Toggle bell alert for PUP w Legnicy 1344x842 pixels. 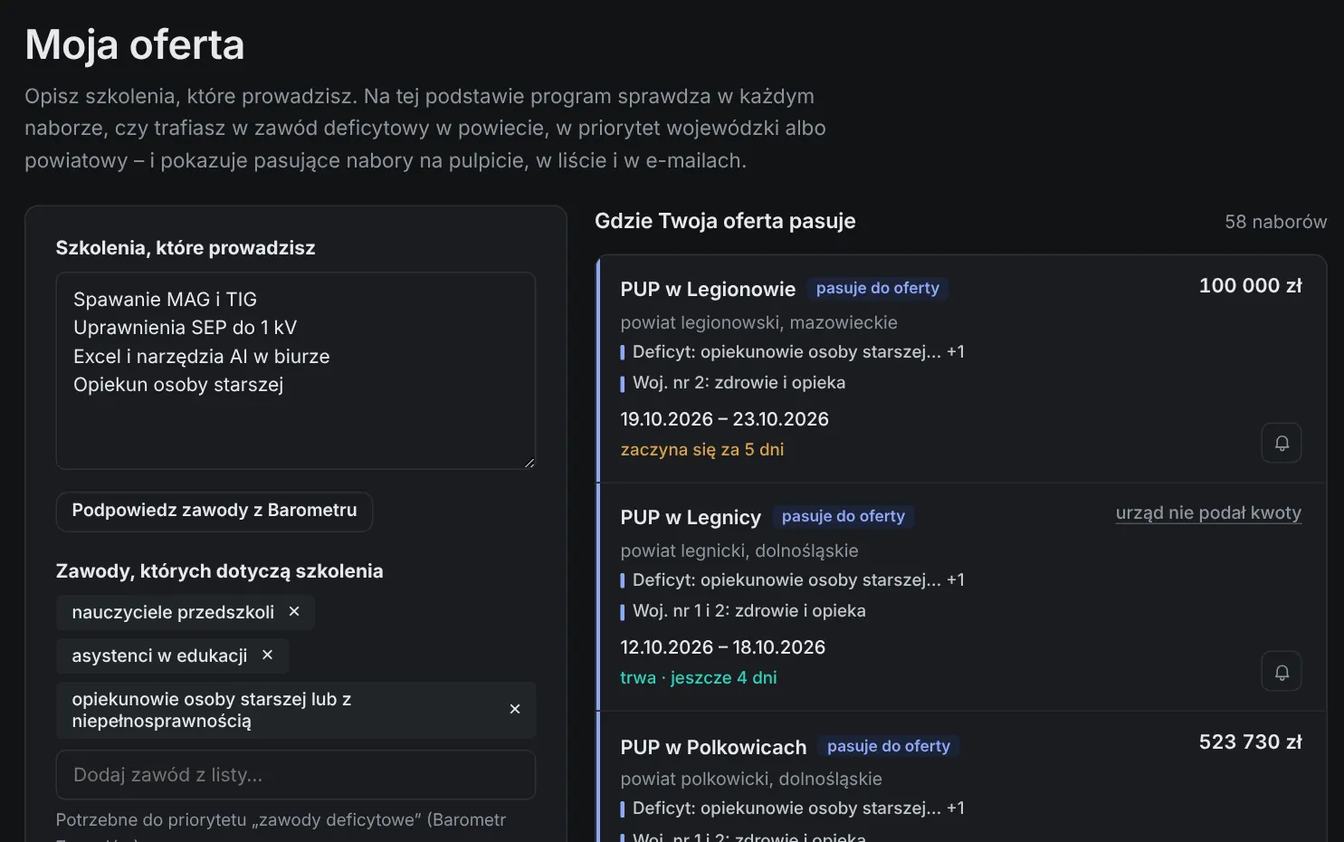coord(1282,672)
